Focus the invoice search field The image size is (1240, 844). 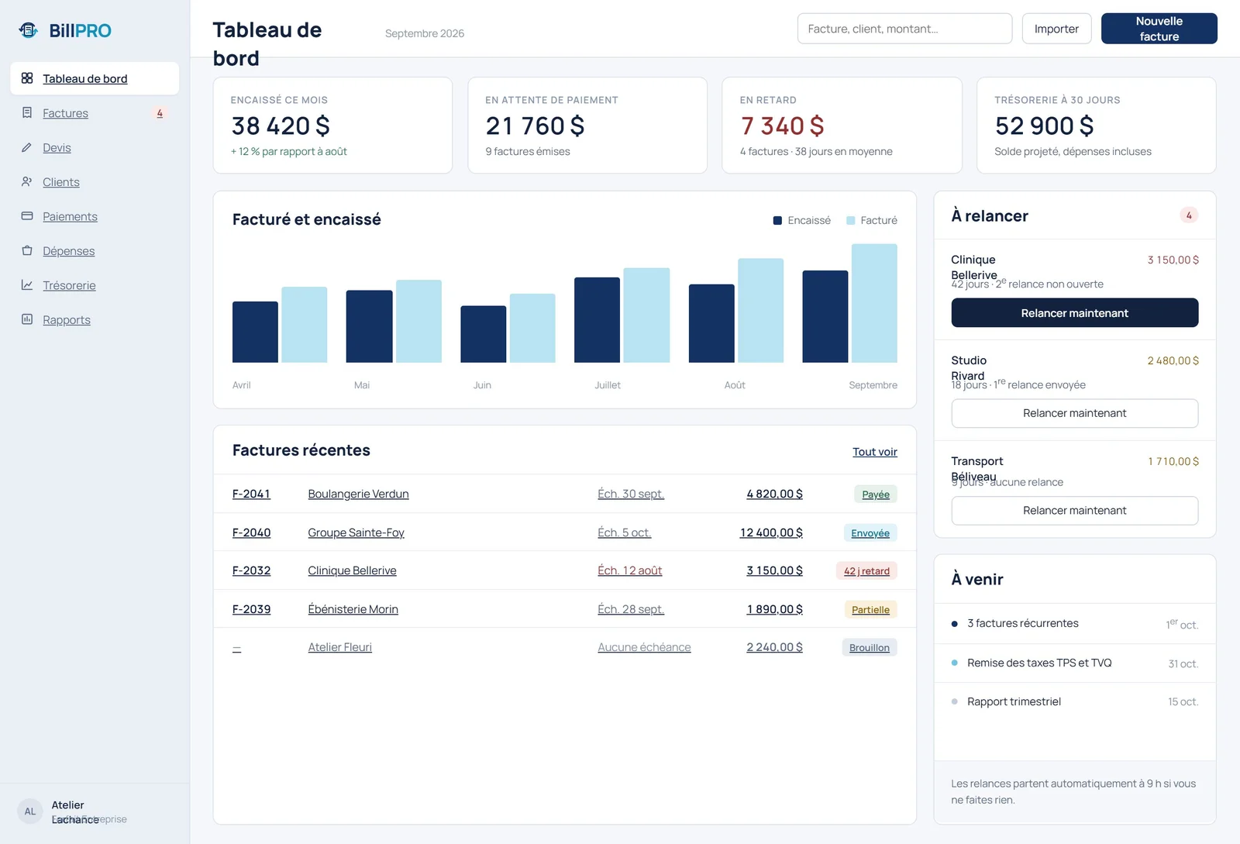[904, 29]
